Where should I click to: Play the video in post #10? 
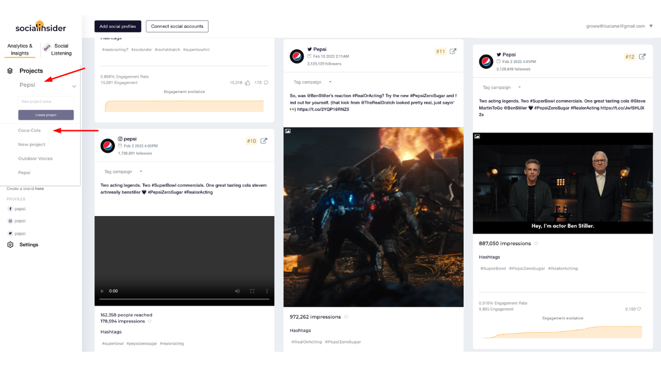(102, 291)
